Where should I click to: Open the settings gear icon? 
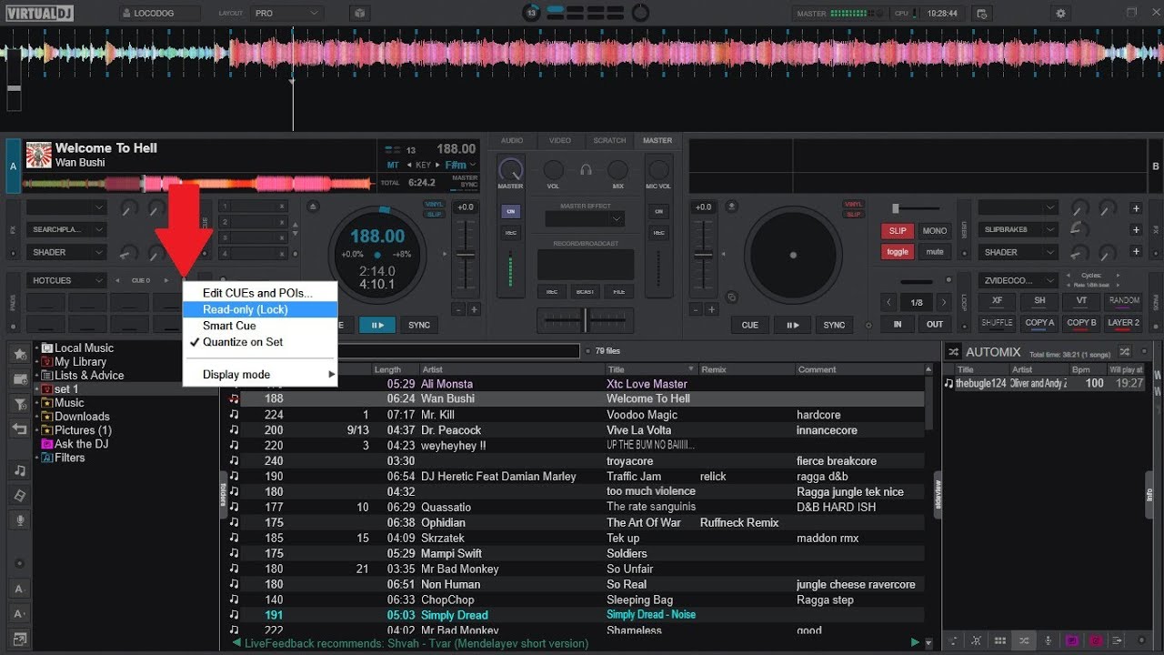click(1060, 14)
